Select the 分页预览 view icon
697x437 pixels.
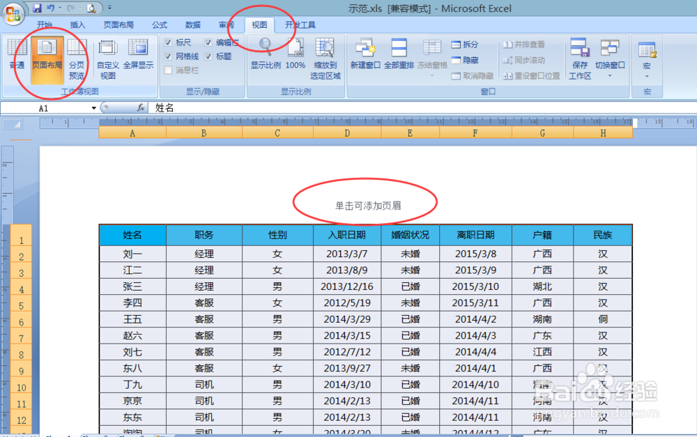click(x=77, y=56)
